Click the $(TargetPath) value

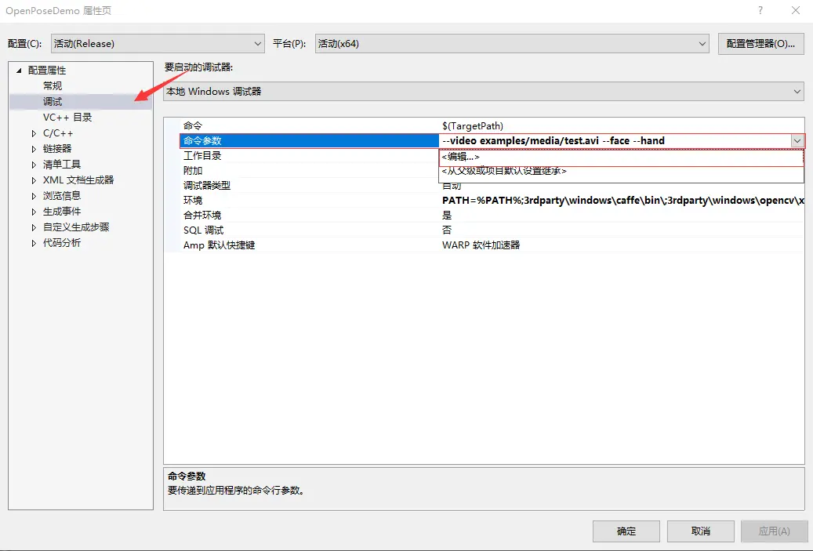click(x=472, y=126)
